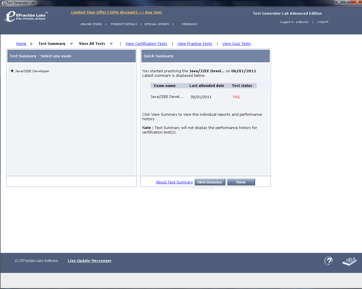Select the Java/J2EE Developer radio button
The height and width of the screenshot is (289, 362).
(x=12, y=71)
